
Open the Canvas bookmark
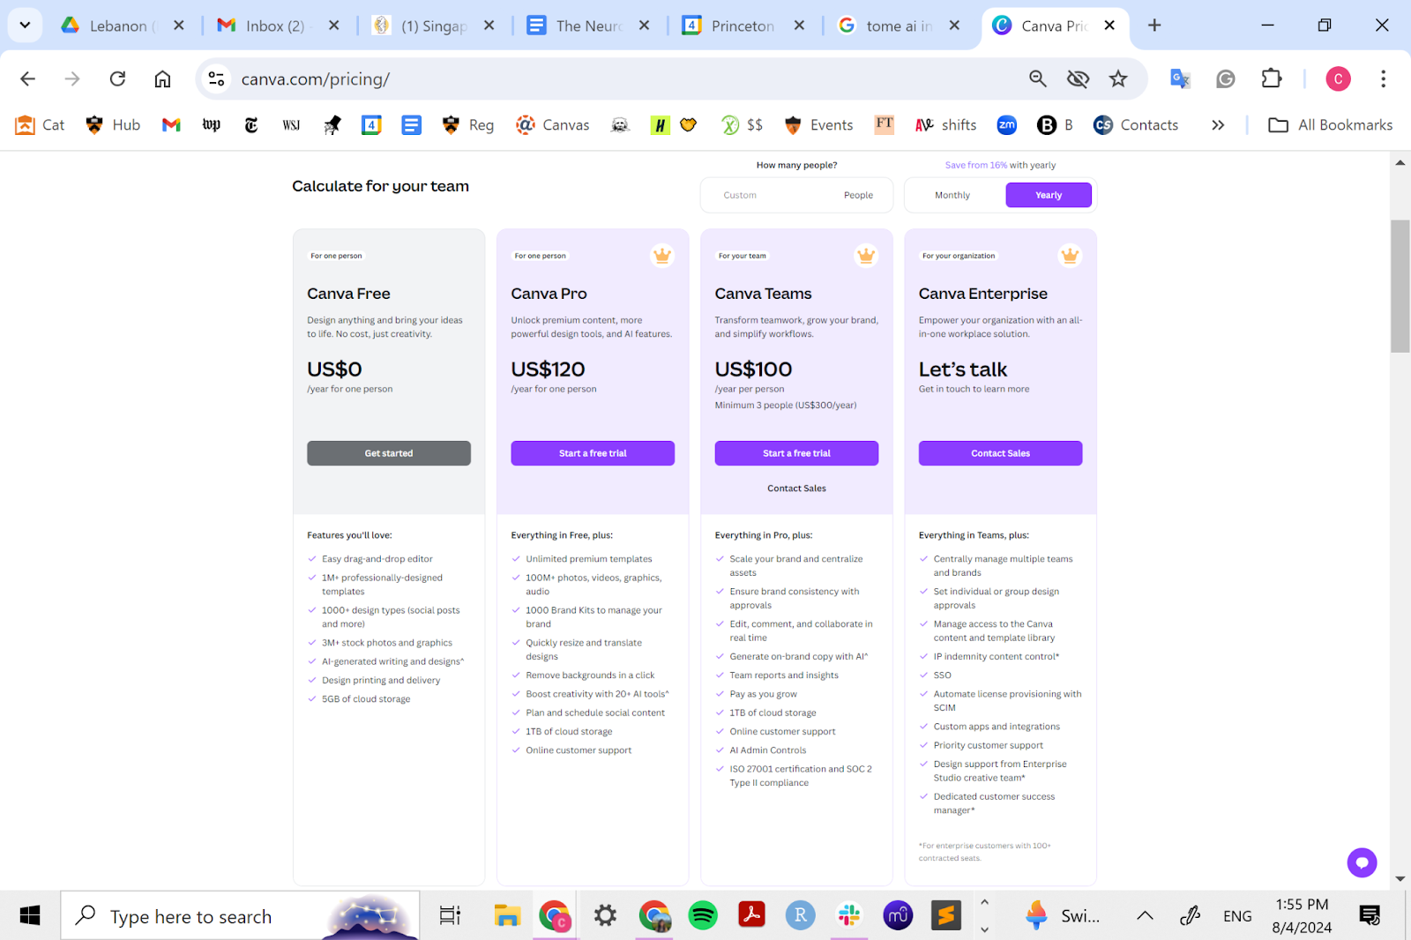[553, 125]
